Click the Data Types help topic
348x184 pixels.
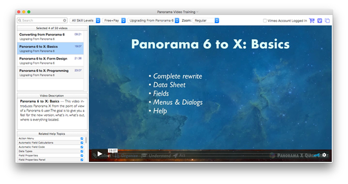click(x=25, y=151)
